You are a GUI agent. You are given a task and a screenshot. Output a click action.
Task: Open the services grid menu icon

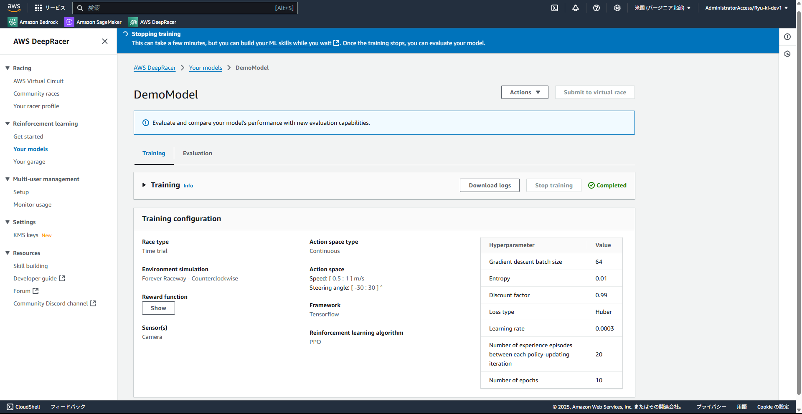pyautogui.click(x=38, y=8)
